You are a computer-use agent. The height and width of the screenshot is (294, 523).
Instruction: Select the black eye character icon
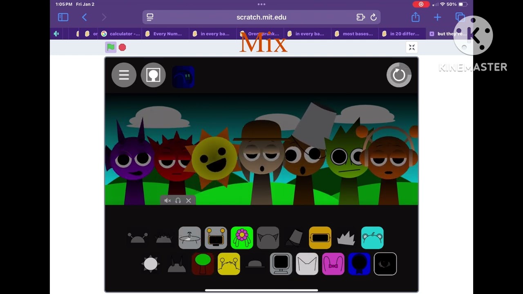coord(385,264)
